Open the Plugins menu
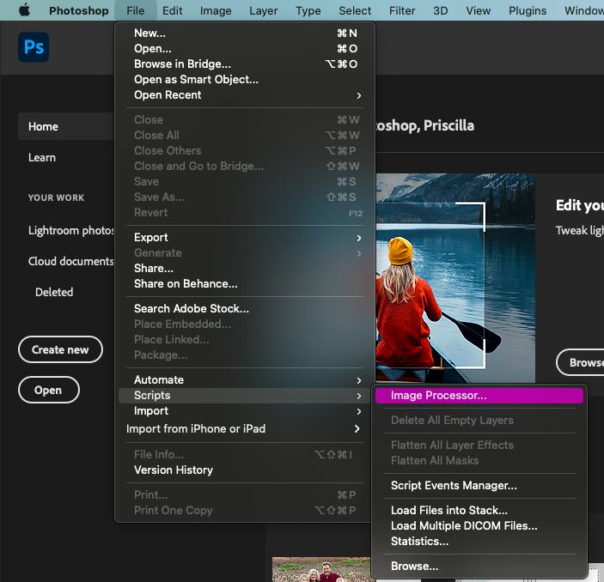Image resolution: width=604 pixels, height=582 pixels. 528,11
